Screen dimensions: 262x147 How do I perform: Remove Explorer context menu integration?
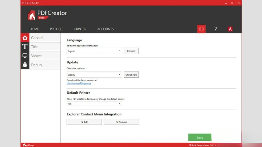(x=121, y=122)
